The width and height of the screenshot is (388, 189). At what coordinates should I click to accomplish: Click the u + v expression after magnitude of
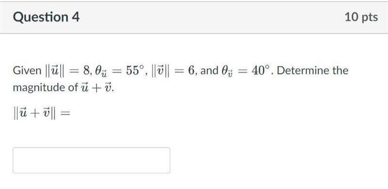[96, 88]
